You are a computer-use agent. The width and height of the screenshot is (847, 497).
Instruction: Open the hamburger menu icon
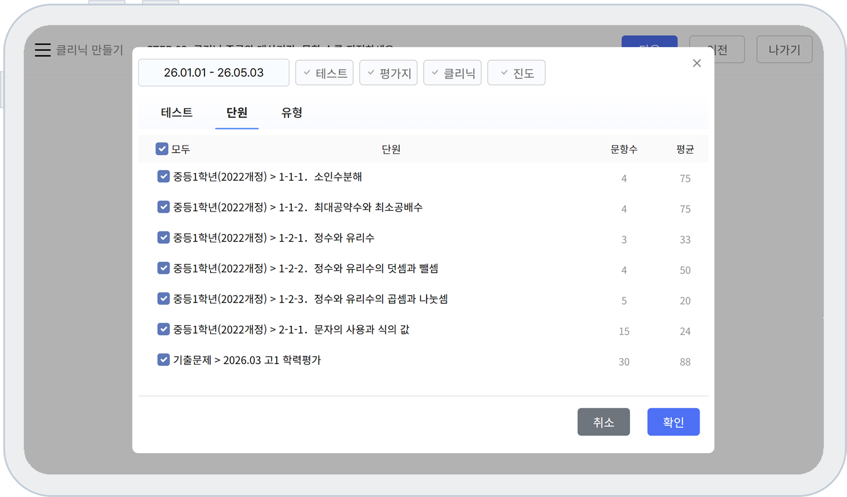coord(43,50)
